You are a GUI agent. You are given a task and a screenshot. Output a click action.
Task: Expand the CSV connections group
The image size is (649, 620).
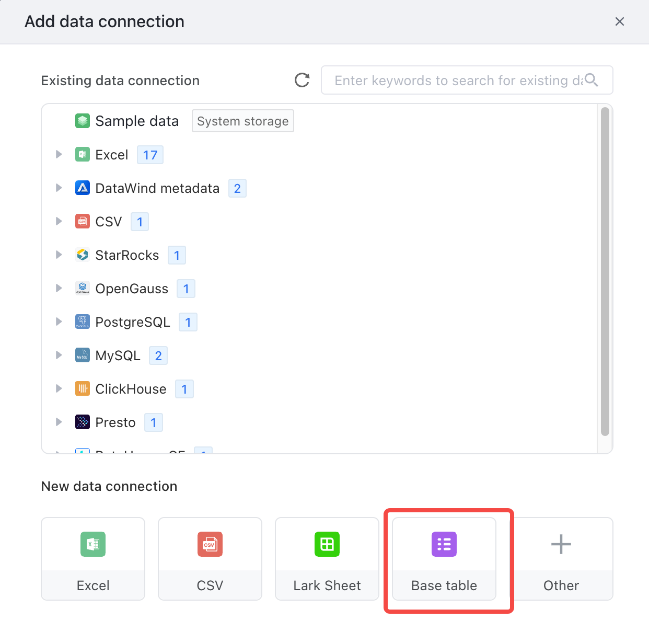(59, 221)
